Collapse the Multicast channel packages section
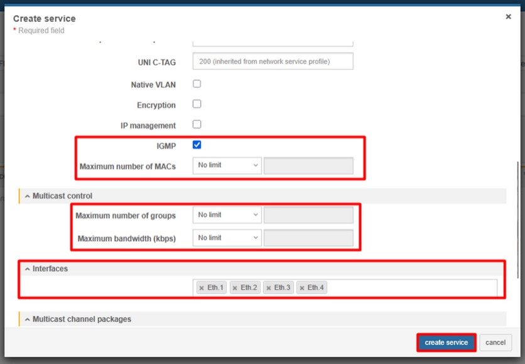525x364 pixels. (28, 320)
